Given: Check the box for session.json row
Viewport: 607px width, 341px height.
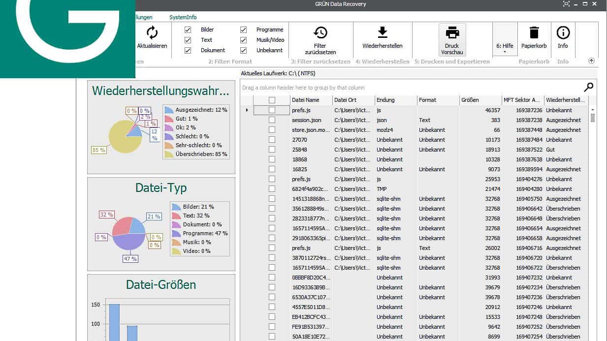Looking at the screenshot, I should (x=272, y=120).
